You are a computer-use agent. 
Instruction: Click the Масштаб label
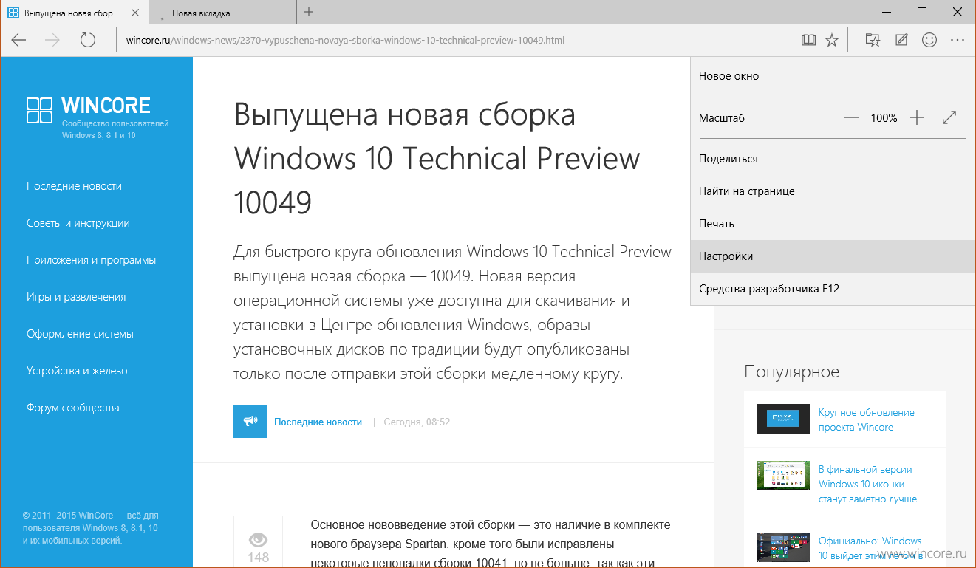(x=722, y=117)
